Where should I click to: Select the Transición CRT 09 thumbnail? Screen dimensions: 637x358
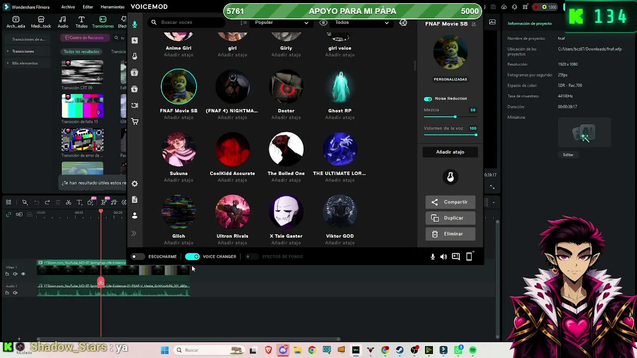pyautogui.click(x=83, y=72)
